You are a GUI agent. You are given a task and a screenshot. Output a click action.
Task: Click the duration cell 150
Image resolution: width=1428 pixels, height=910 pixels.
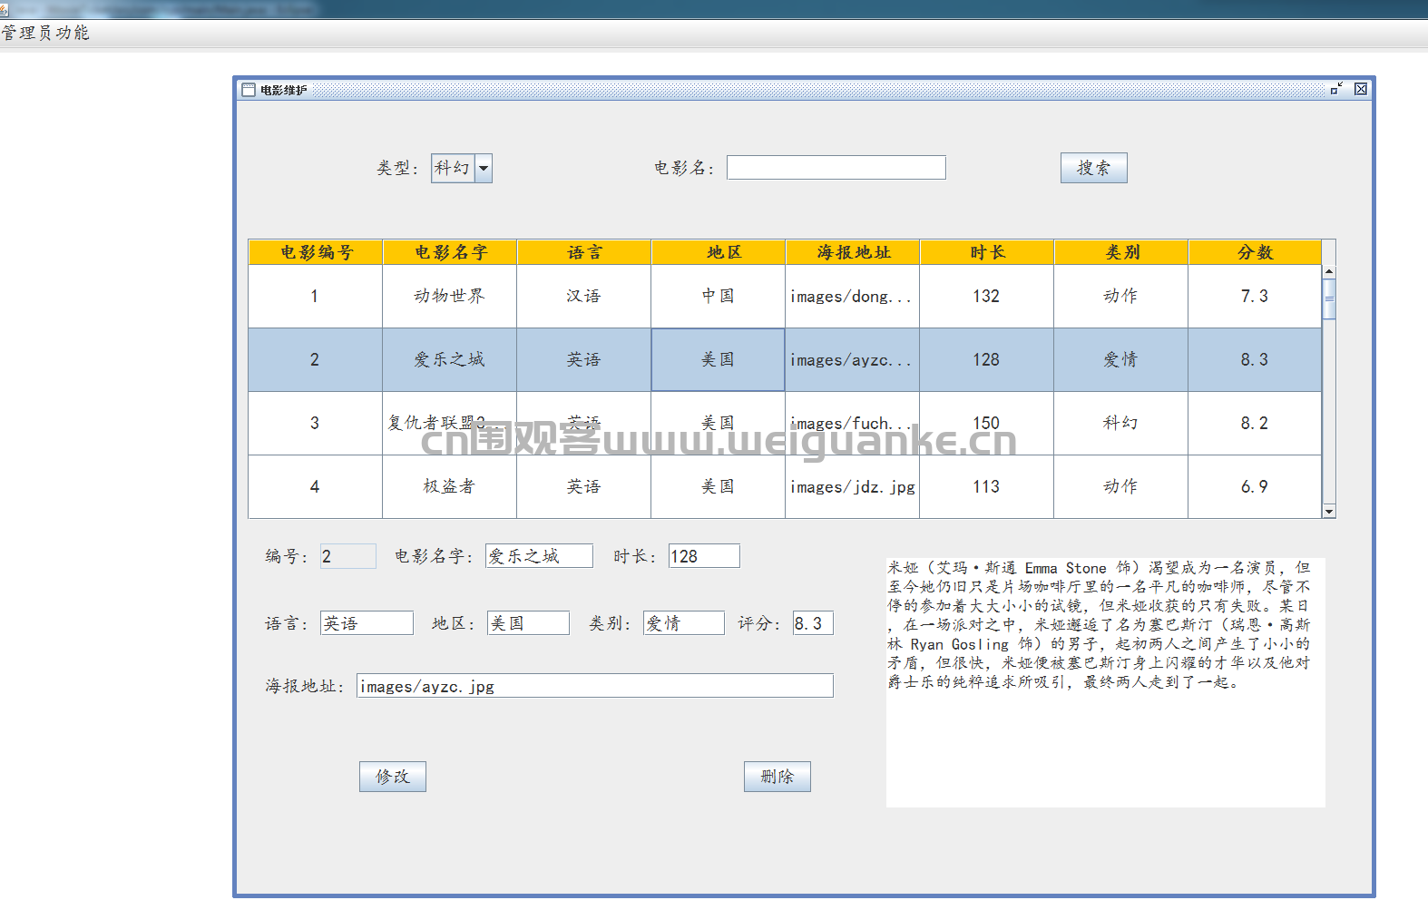pos(987,424)
